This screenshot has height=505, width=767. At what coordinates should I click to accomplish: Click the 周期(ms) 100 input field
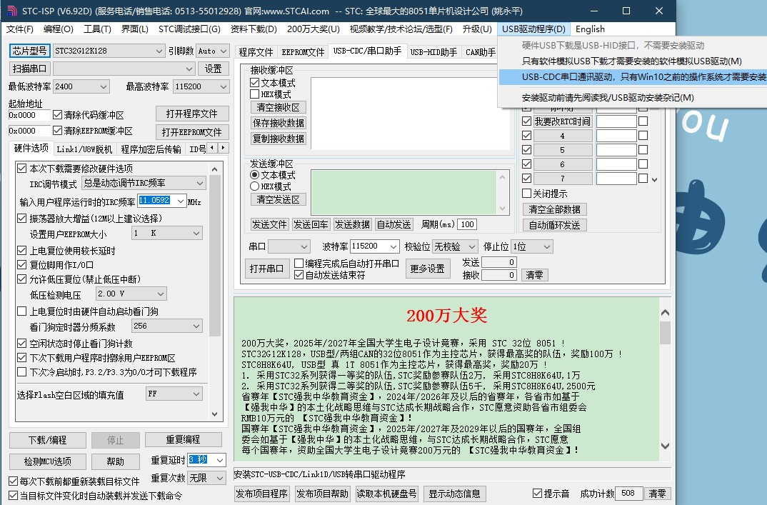467,224
